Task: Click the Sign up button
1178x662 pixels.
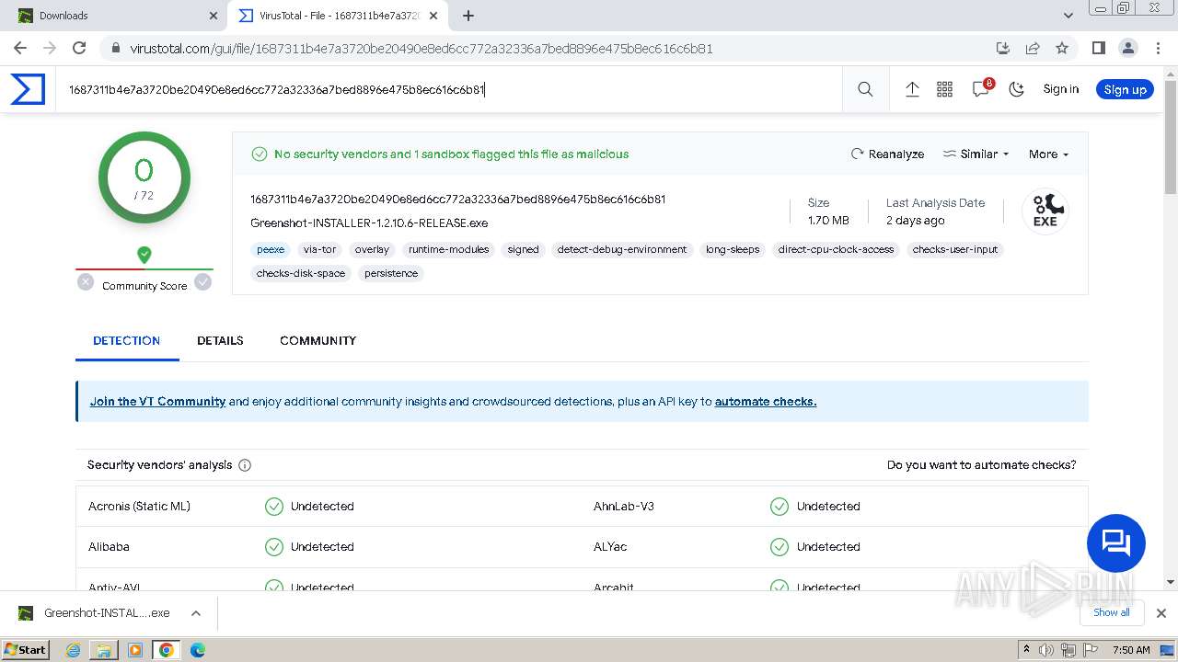Action: [x=1125, y=89]
